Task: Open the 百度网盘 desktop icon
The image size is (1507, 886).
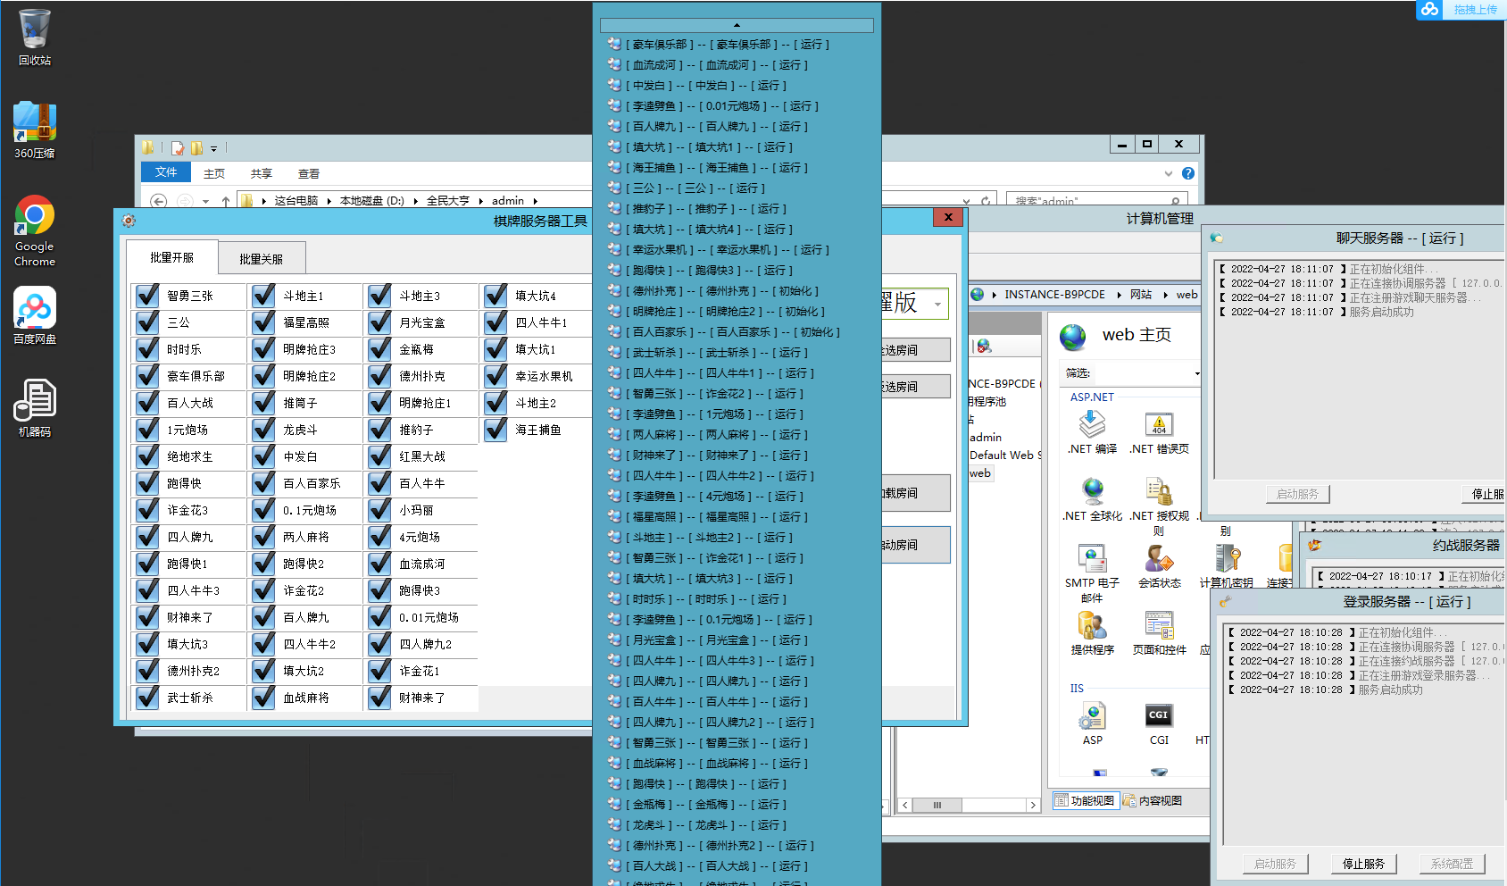Action: pyautogui.click(x=35, y=309)
